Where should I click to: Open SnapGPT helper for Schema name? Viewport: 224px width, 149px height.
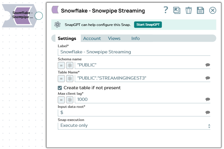click(70, 65)
